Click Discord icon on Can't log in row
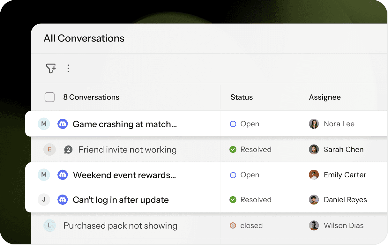This screenshot has height=245, width=388. click(63, 200)
